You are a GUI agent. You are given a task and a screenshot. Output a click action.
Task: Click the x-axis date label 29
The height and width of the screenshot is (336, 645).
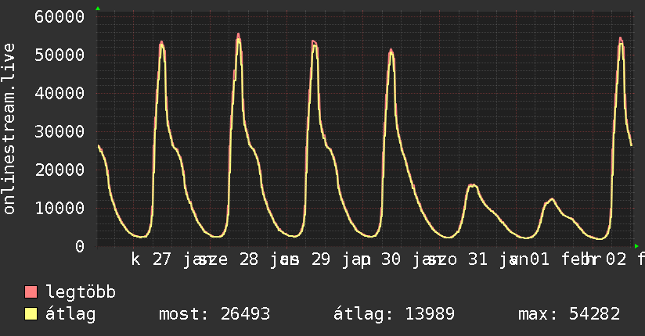(x=320, y=259)
